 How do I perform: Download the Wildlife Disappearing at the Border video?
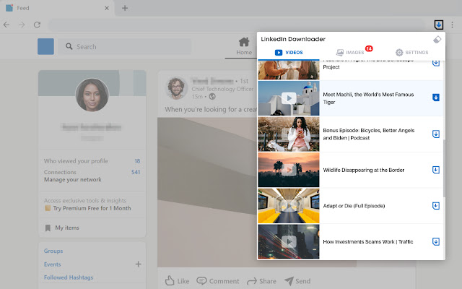[436, 170]
